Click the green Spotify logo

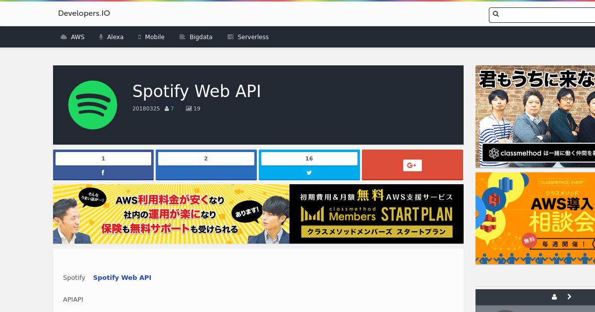pyautogui.click(x=93, y=105)
